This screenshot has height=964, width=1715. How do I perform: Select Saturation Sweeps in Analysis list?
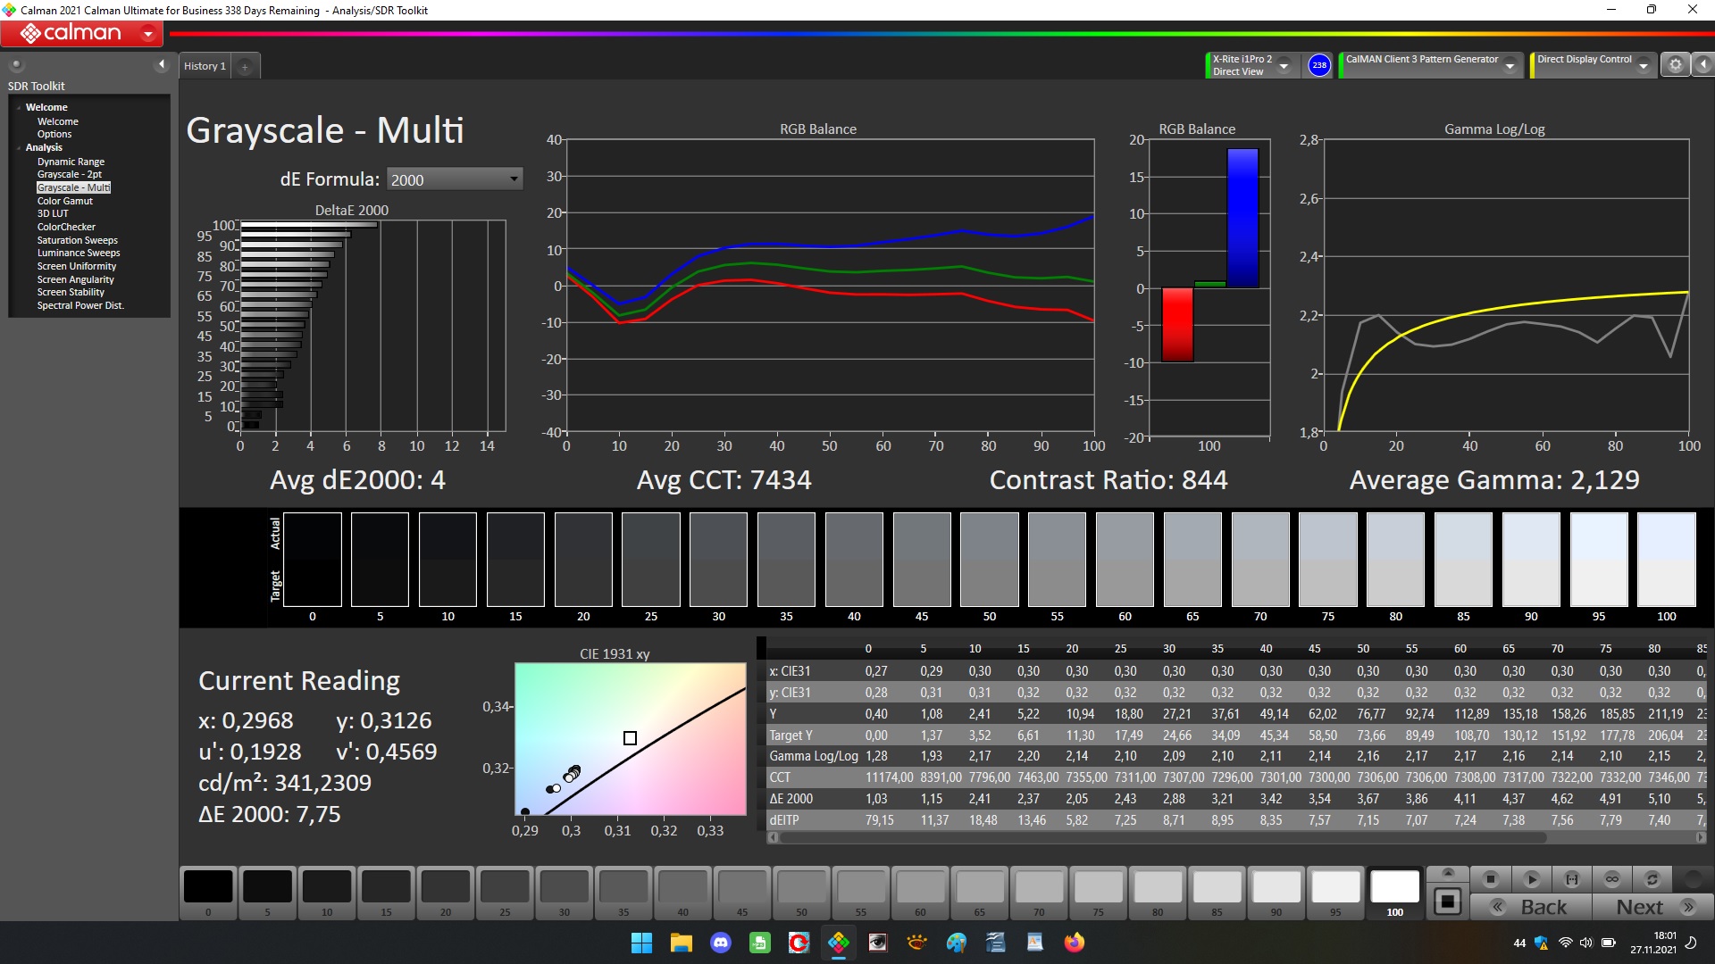[x=77, y=240]
